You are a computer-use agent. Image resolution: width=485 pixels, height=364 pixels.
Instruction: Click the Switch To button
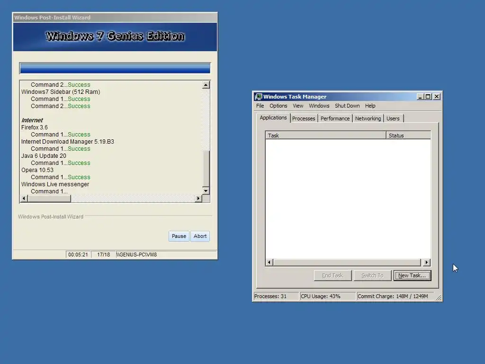372,275
